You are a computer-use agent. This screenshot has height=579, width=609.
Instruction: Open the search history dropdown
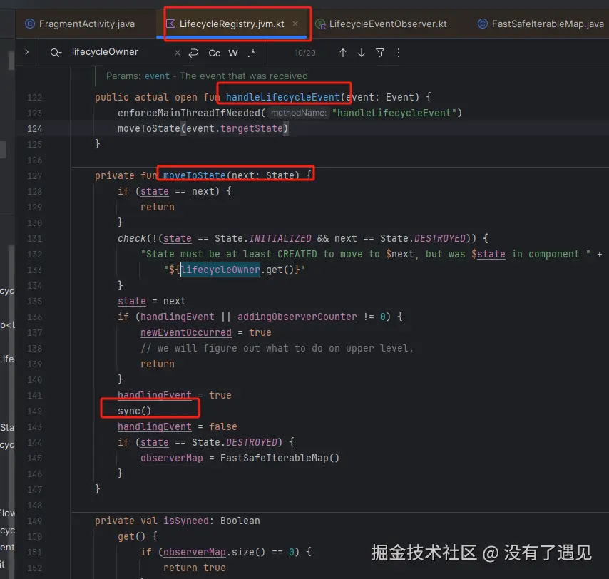click(x=56, y=53)
